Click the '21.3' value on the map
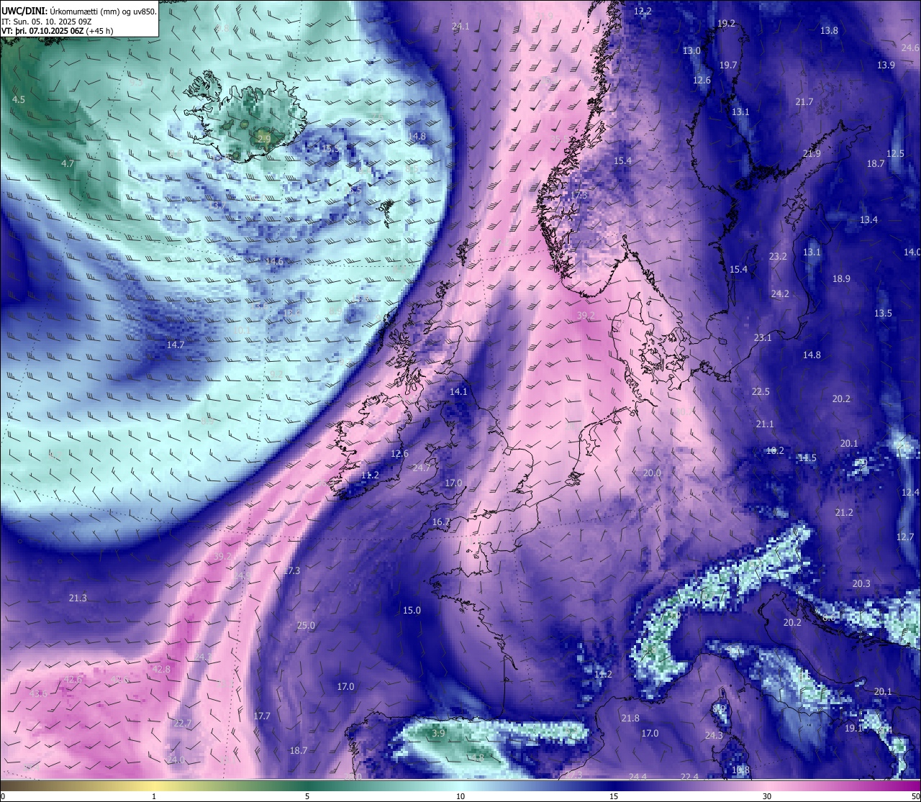This screenshot has width=921, height=802. click(x=78, y=598)
